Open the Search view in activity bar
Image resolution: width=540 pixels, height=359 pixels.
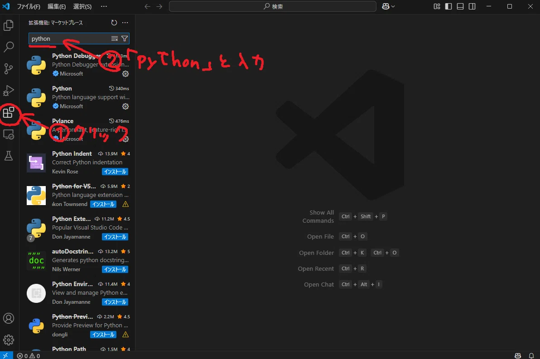pos(9,47)
